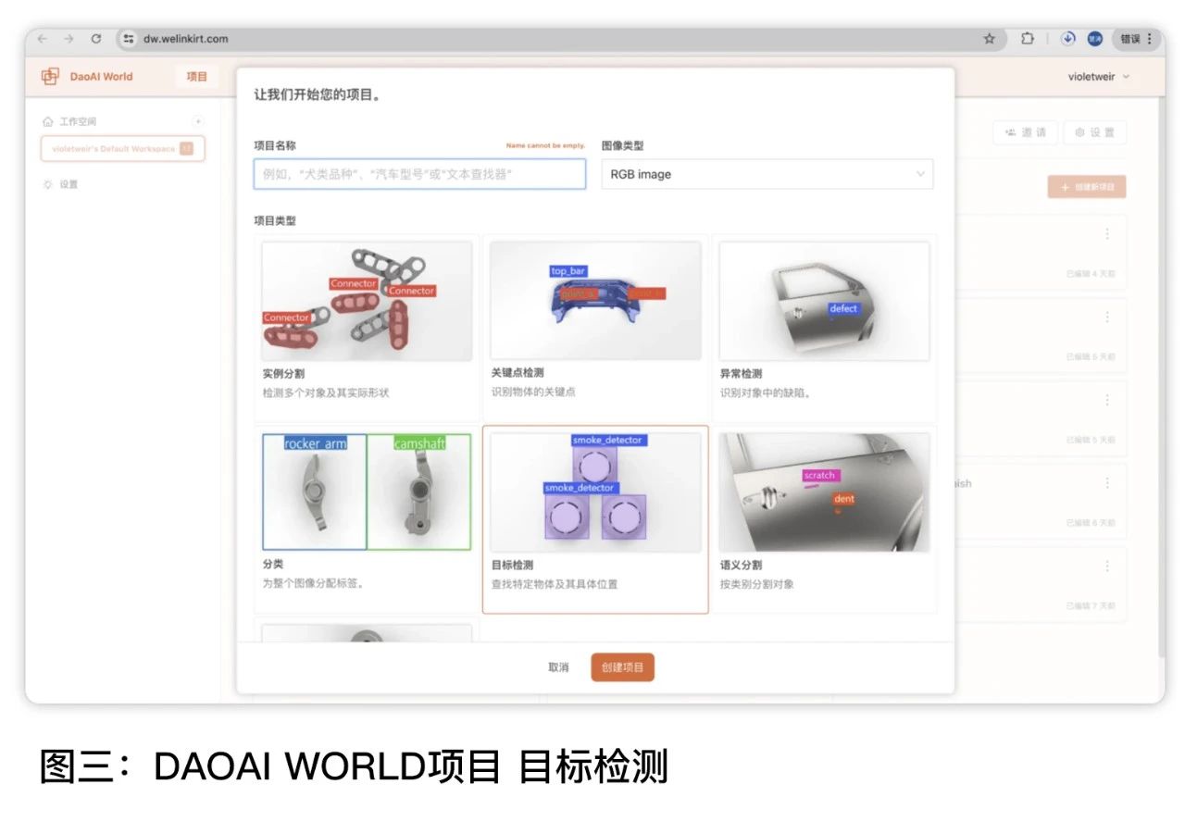Open the 设置 button at top right
The image size is (1185, 834).
point(1094,132)
